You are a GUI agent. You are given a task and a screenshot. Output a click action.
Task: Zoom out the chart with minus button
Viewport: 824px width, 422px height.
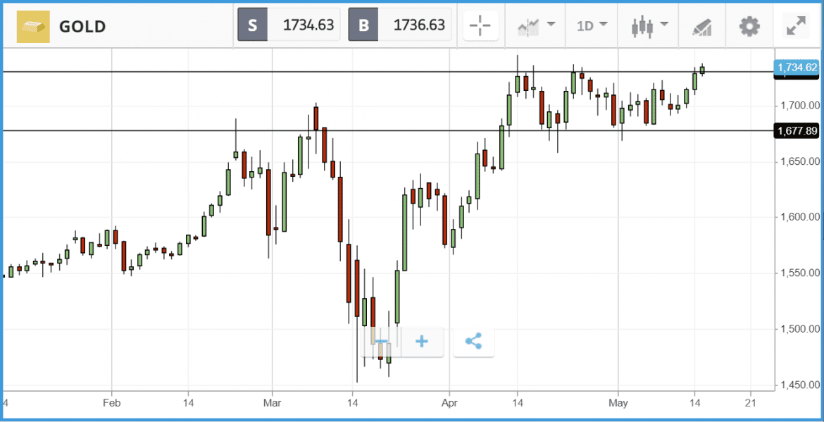[x=382, y=342]
